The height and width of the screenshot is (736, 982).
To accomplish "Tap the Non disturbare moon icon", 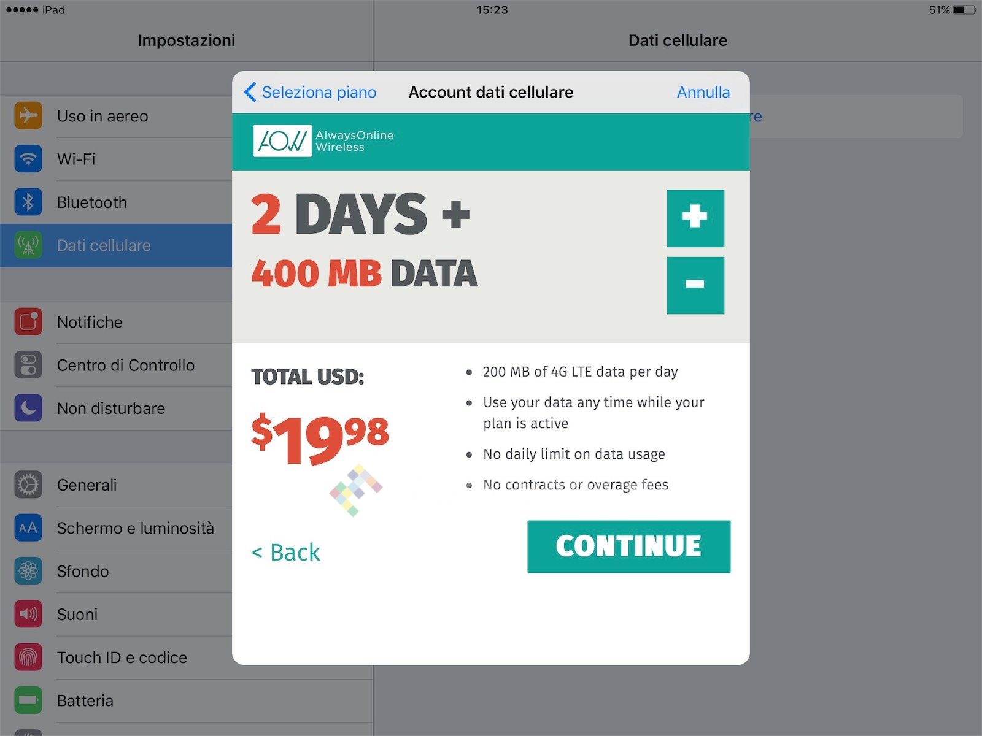I will [28, 408].
